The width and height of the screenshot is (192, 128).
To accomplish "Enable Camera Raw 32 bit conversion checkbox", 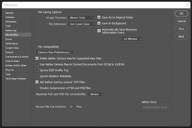I will pyautogui.click(x=37, y=64).
